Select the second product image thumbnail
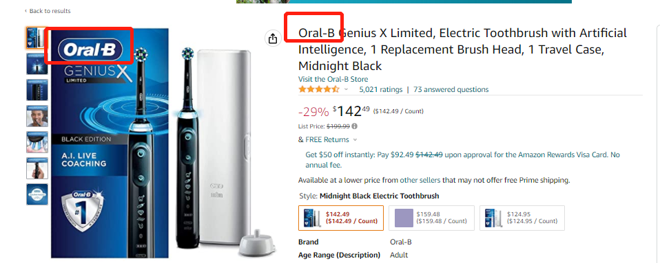The height and width of the screenshot is (263, 660). [37, 64]
